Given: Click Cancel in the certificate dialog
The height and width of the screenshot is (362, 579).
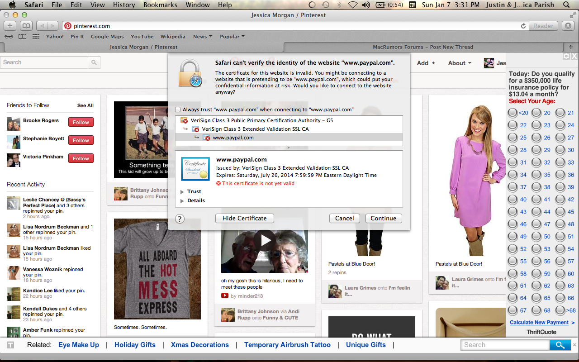Looking at the screenshot, I should [345, 218].
